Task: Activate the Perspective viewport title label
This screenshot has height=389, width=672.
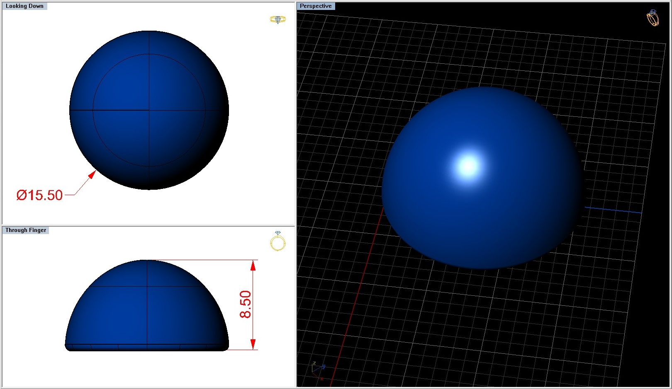Action: tap(316, 6)
